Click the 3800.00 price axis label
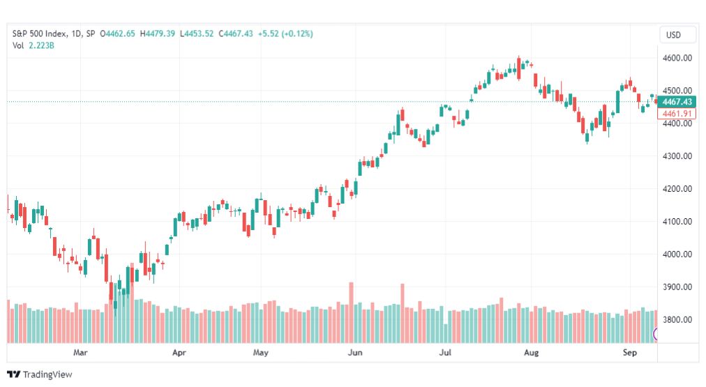Image resolution: width=706 pixels, height=387 pixels. tap(677, 320)
